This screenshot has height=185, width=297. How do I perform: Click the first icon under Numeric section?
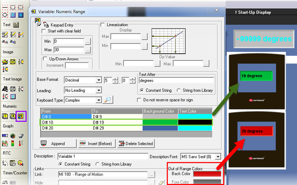(x=5, y=116)
